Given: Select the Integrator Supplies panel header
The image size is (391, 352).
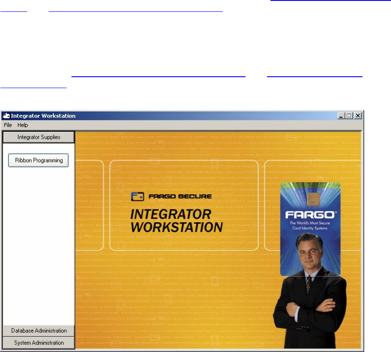Looking at the screenshot, I should (39, 137).
